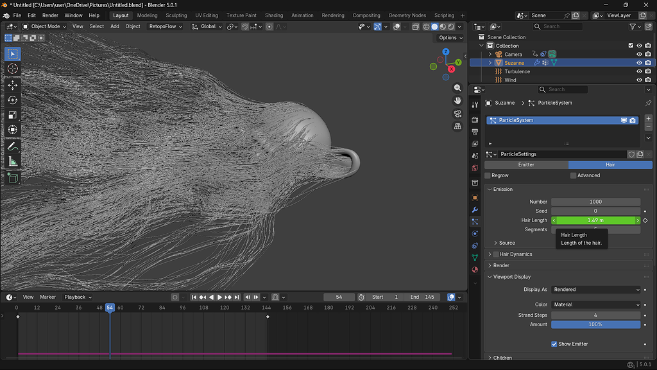
Task: Click the pan view hand icon
Action: pos(457,101)
